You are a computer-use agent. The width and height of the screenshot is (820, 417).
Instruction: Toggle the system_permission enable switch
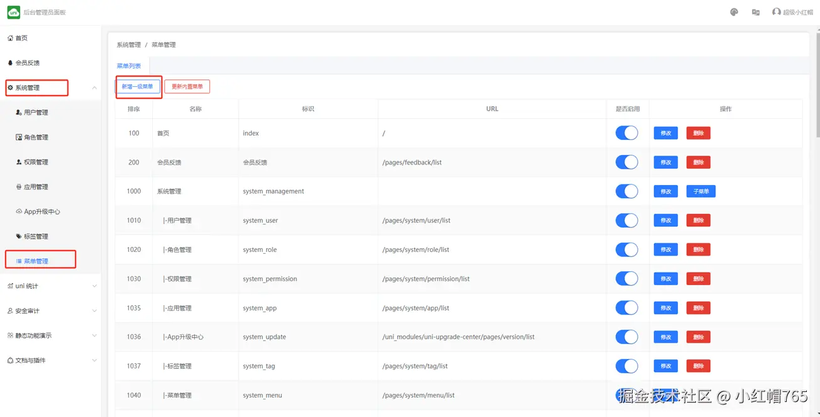tap(626, 279)
